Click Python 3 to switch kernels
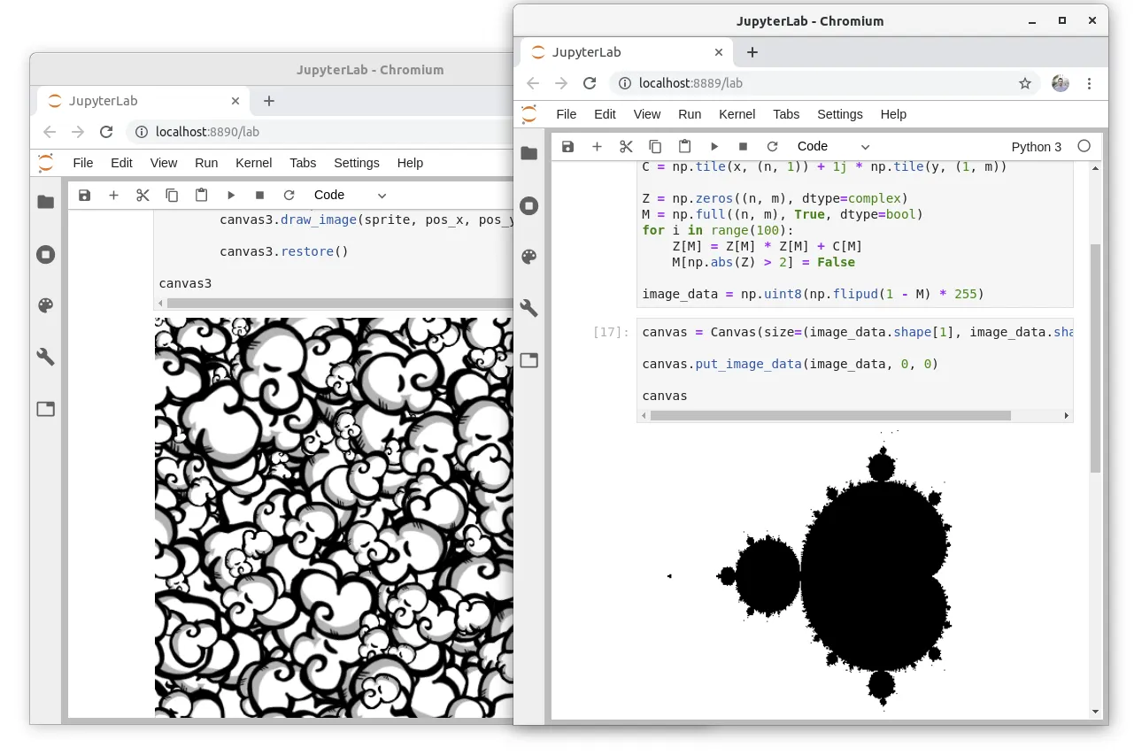 click(x=1036, y=146)
